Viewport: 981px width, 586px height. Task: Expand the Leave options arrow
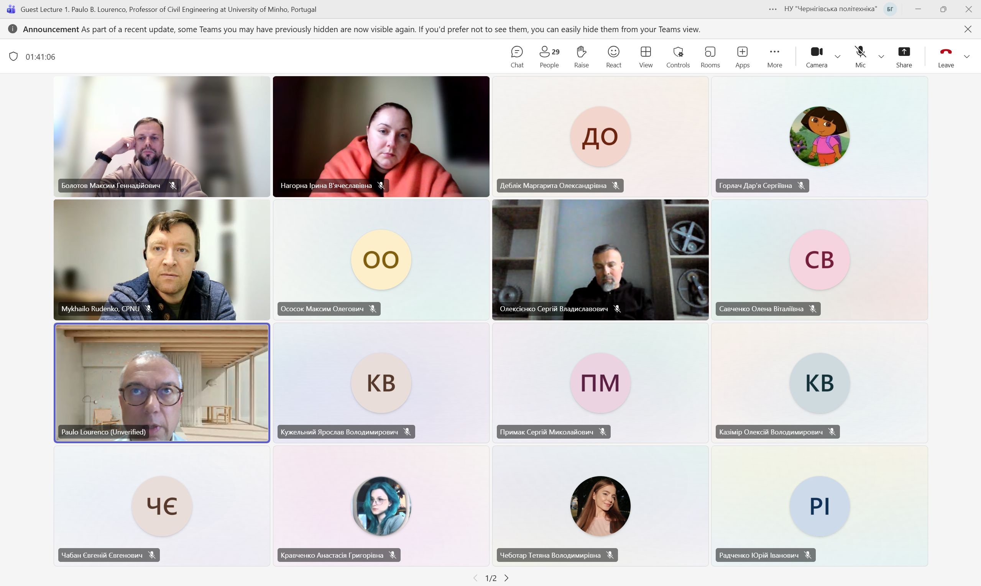pyautogui.click(x=967, y=57)
